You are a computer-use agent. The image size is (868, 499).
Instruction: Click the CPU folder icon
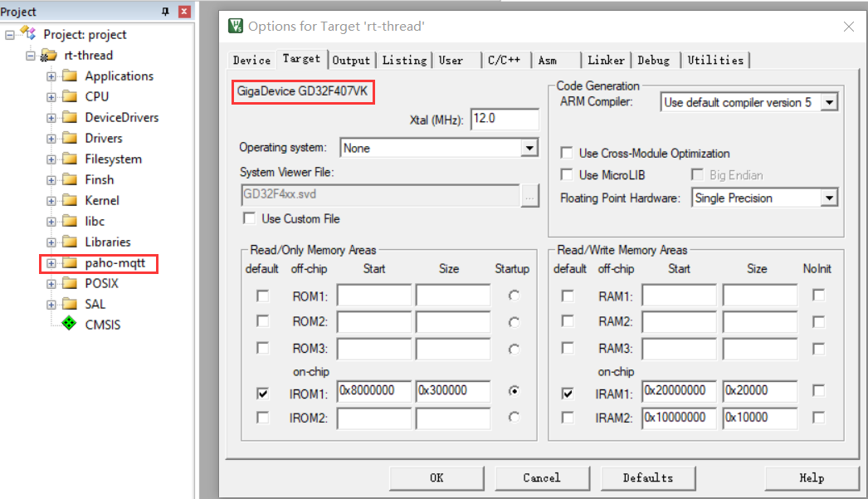70,96
